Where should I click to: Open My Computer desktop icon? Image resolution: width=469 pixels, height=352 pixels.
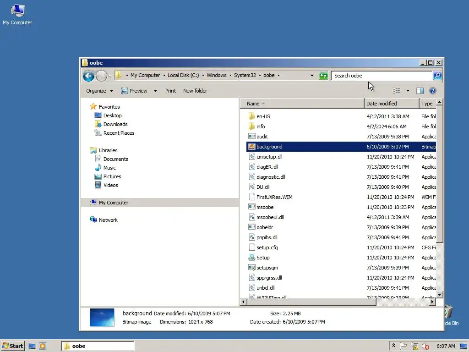17,14
